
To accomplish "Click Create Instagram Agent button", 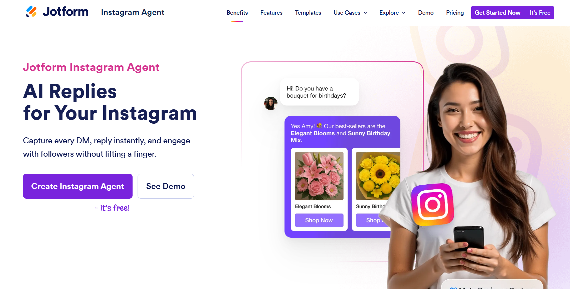I will [x=78, y=186].
